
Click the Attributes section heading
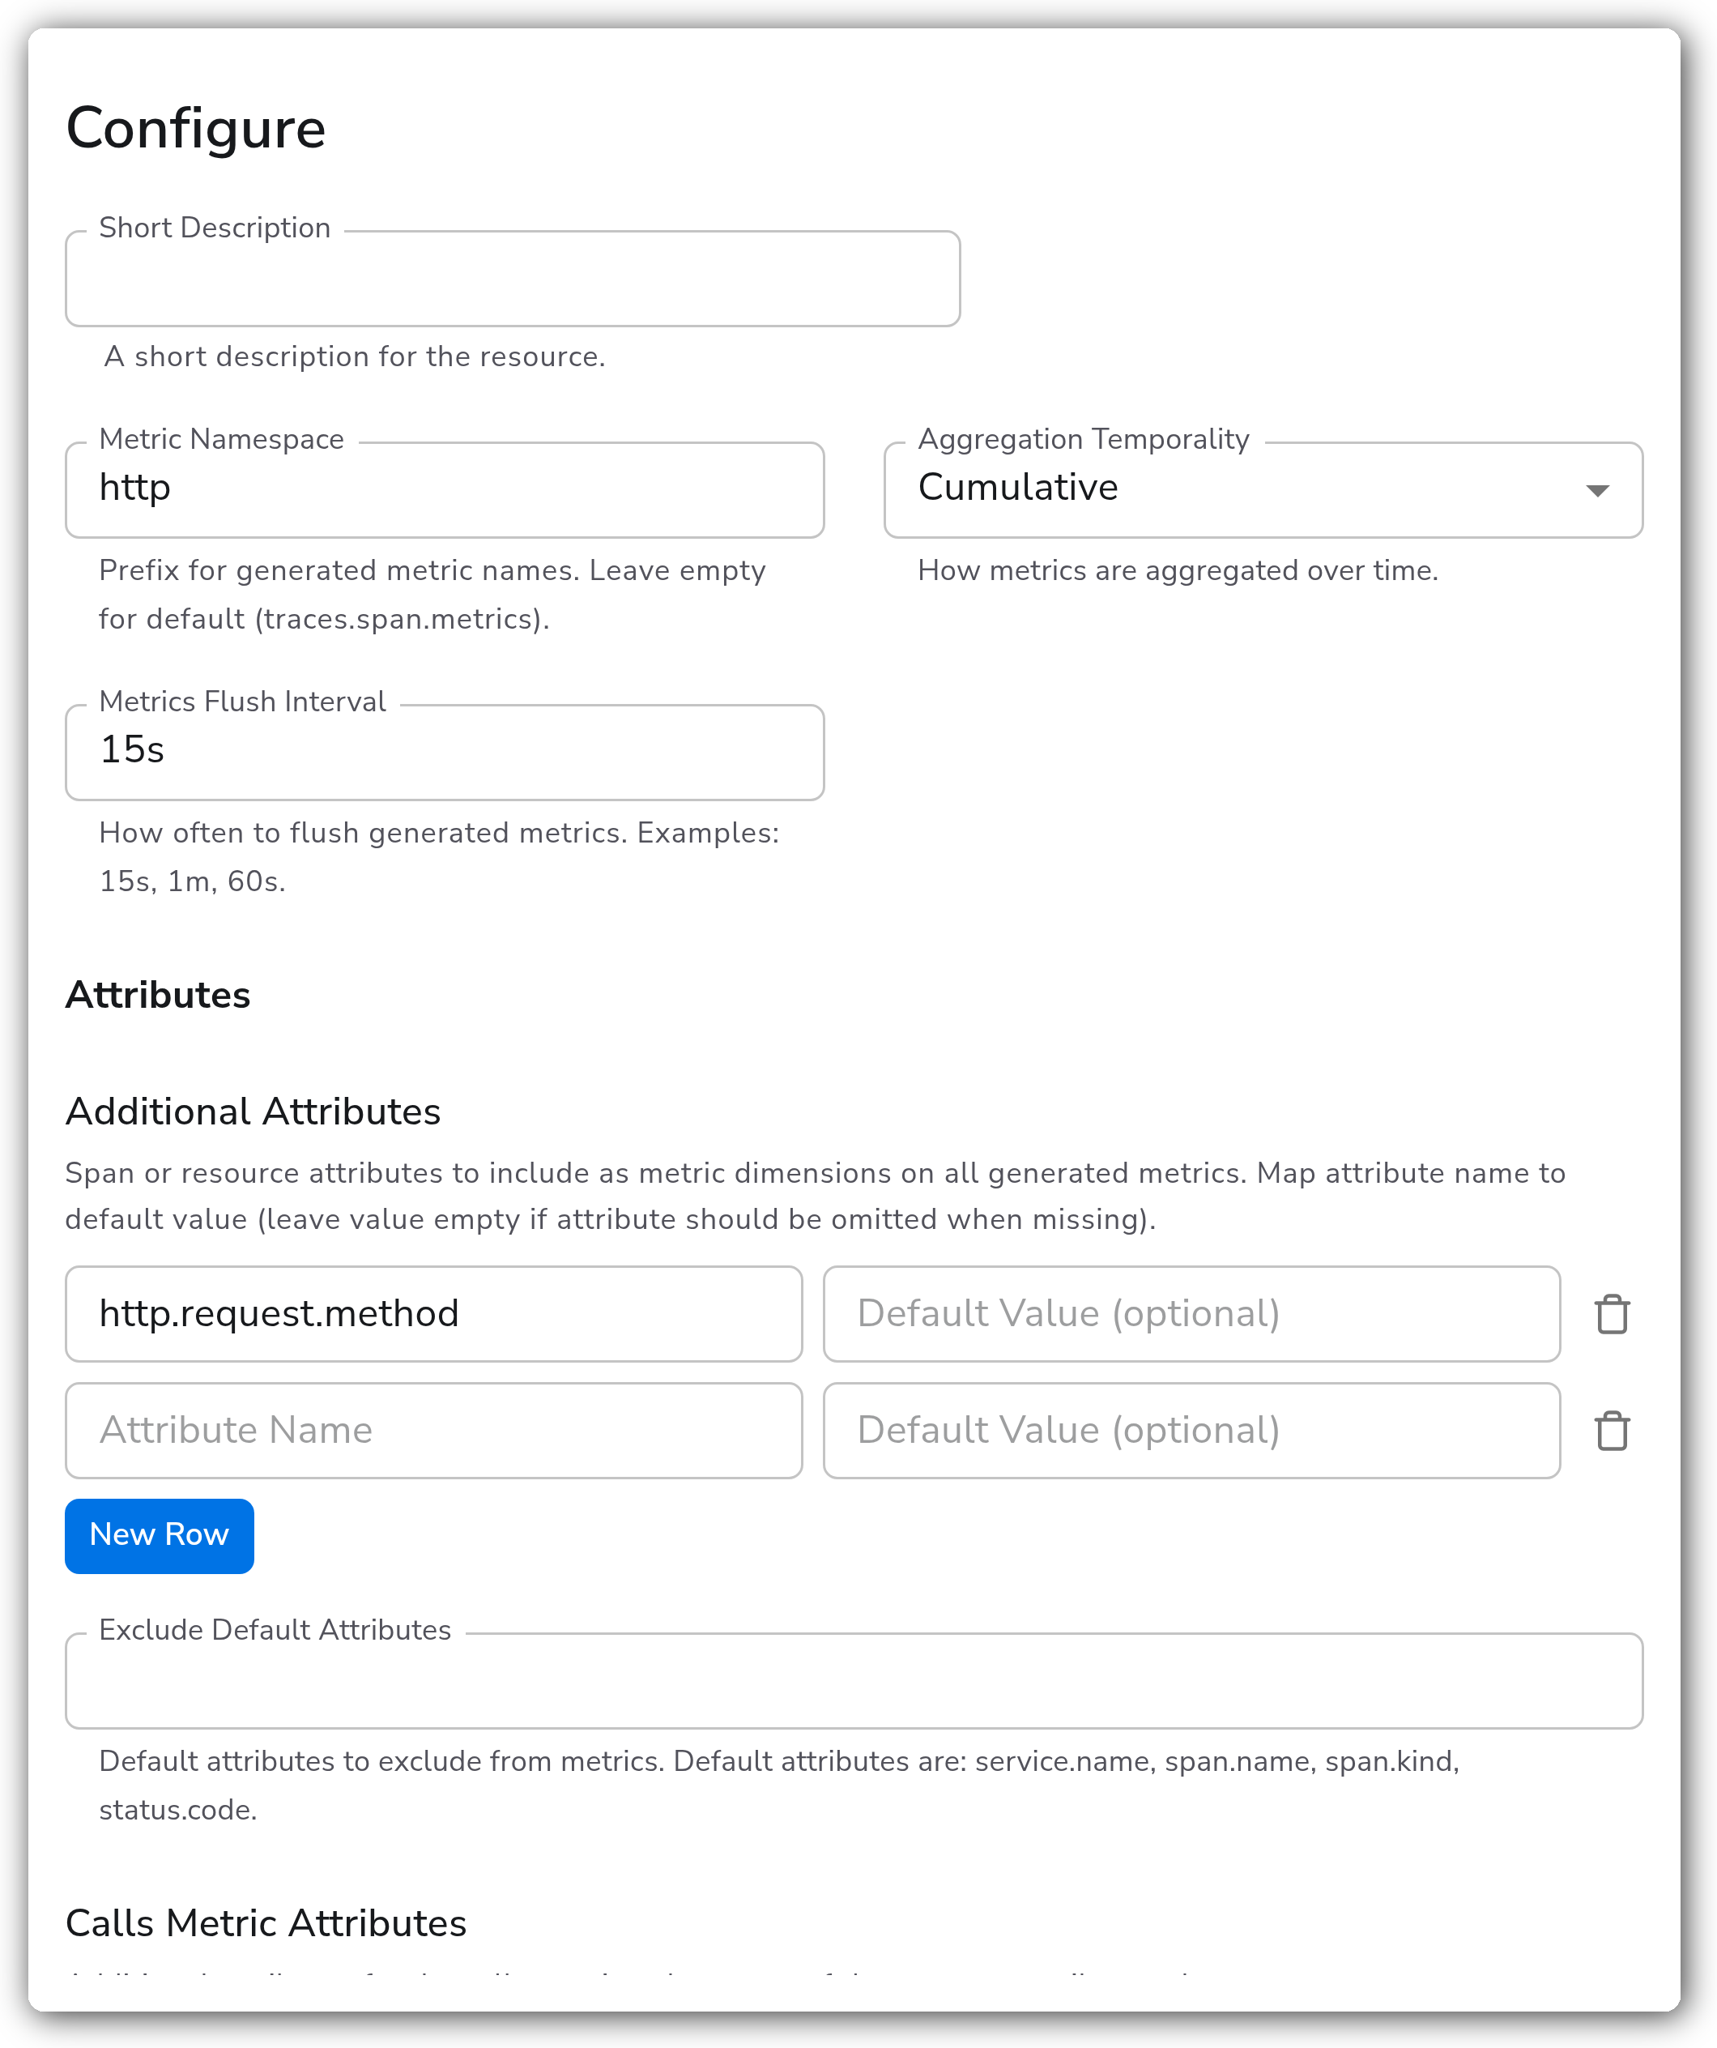point(158,995)
